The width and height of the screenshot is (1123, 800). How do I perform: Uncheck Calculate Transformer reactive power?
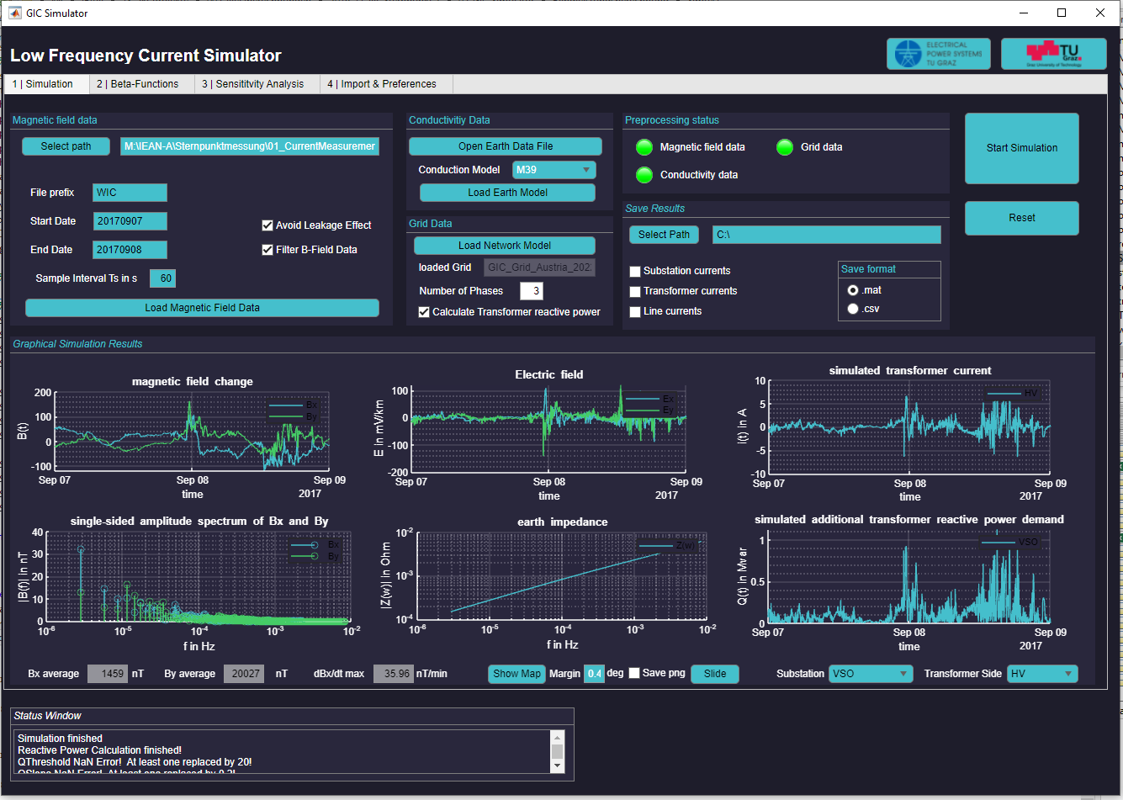tap(424, 312)
